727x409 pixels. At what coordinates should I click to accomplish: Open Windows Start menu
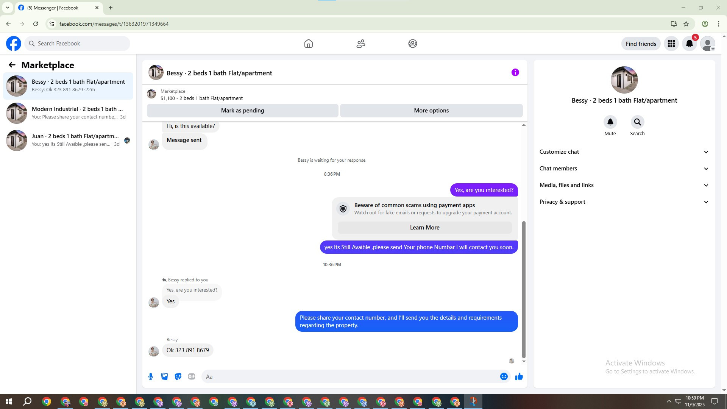point(9,401)
